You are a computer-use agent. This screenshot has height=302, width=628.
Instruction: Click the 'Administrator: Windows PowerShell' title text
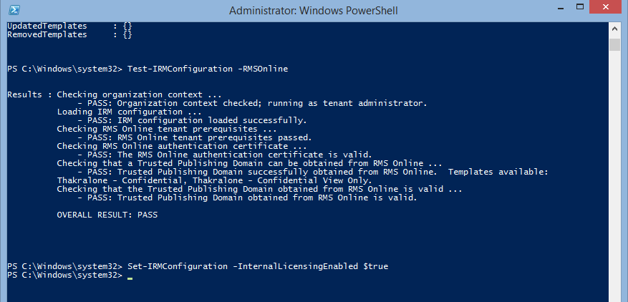point(314,11)
